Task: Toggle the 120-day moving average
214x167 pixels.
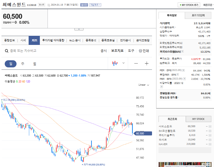Action: pyautogui.click(x=28, y=82)
